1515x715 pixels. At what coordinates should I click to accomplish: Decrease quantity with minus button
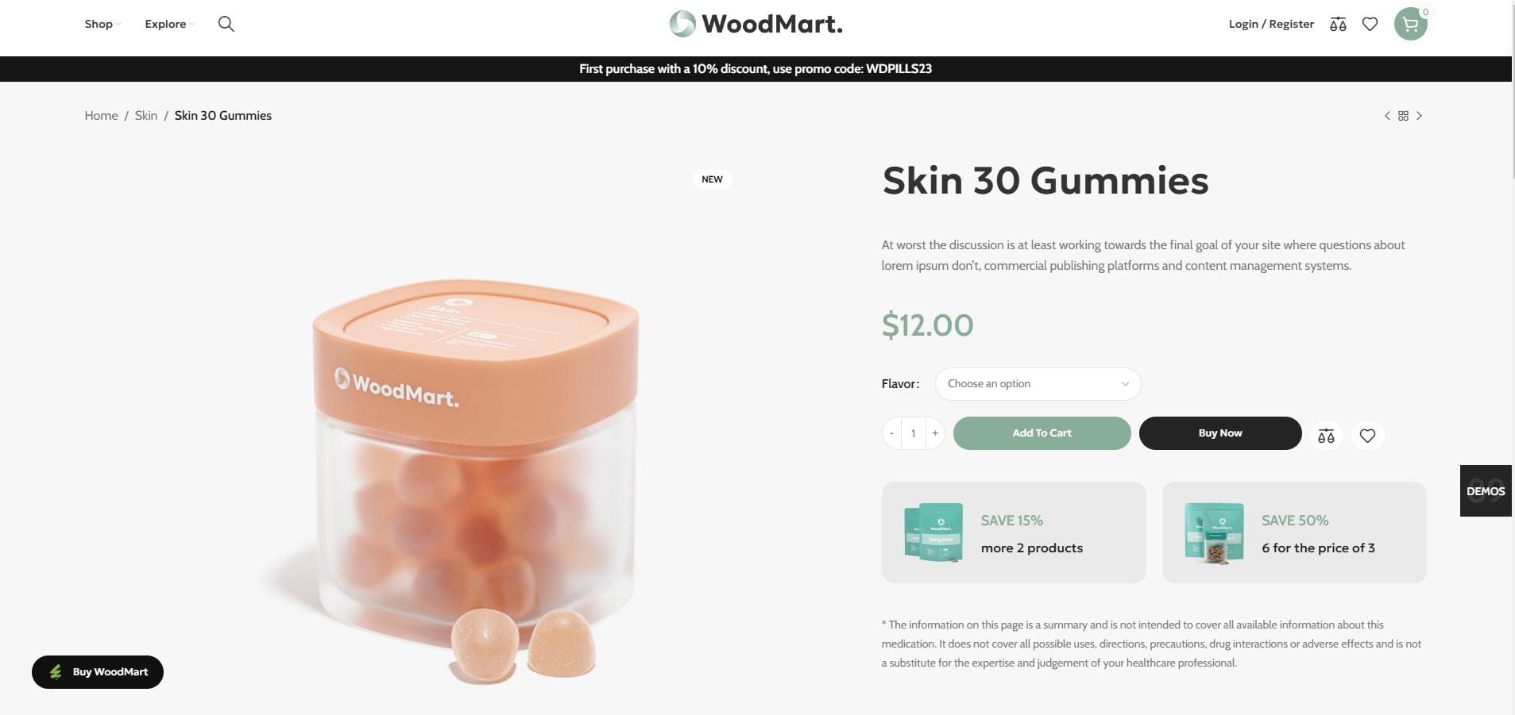coord(891,433)
